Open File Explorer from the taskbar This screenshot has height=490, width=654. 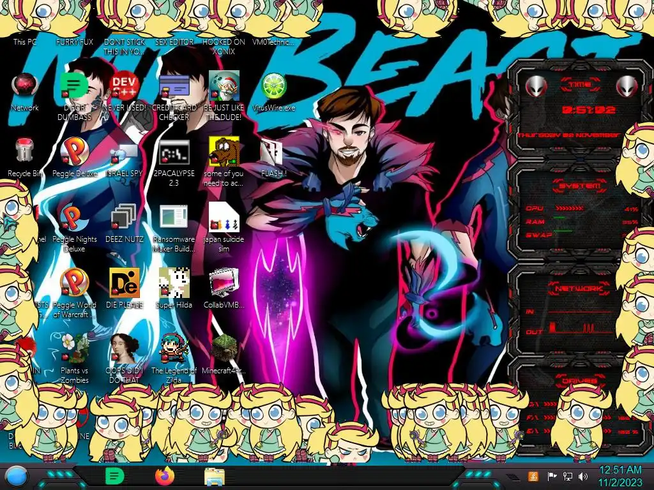[x=215, y=476]
